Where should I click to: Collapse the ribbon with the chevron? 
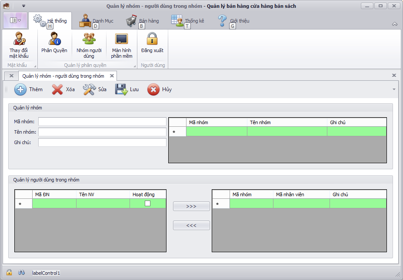(x=394, y=24)
